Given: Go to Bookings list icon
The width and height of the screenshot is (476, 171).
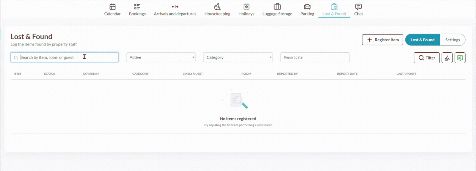Looking at the screenshot, I should pos(137,7).
